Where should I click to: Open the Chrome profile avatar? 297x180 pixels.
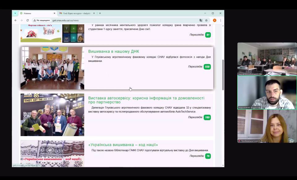click(x=215, y=20)
